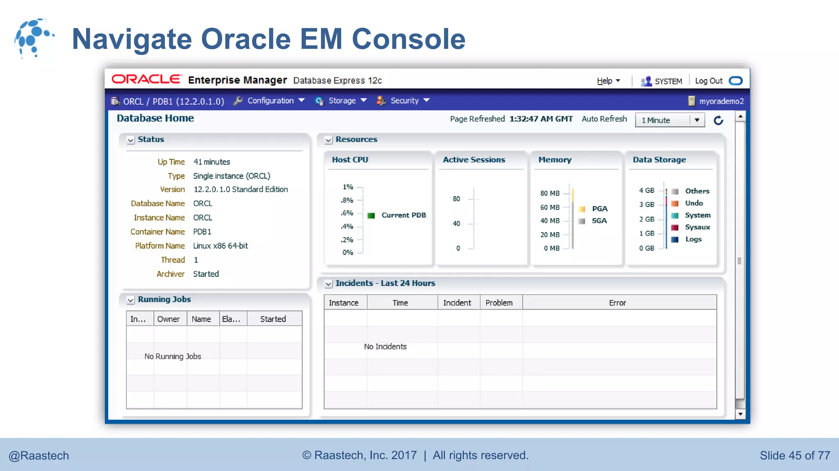839x471 pixels.
Task: Click the database icon beside ORCL / PDB1
Action: 116,101
